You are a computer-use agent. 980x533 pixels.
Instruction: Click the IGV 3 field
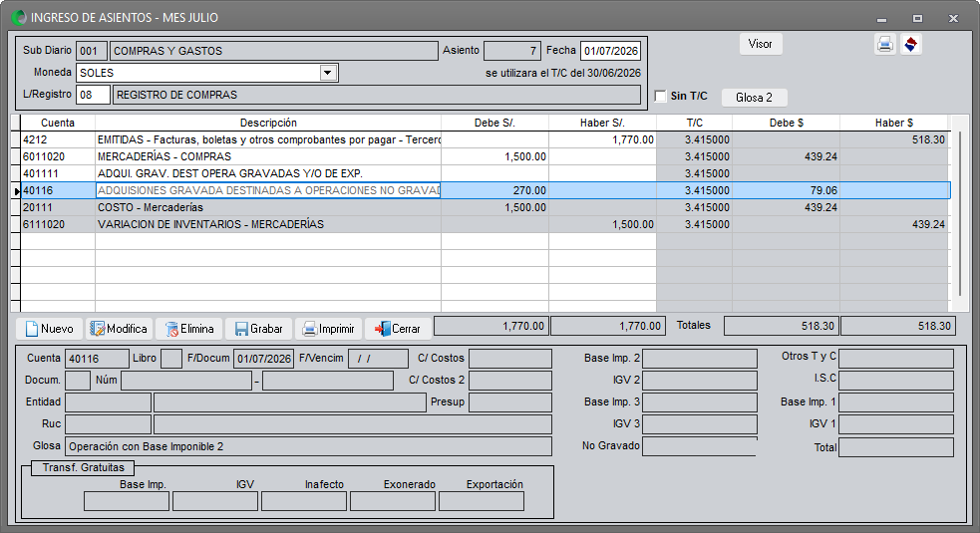click(700, 424)
